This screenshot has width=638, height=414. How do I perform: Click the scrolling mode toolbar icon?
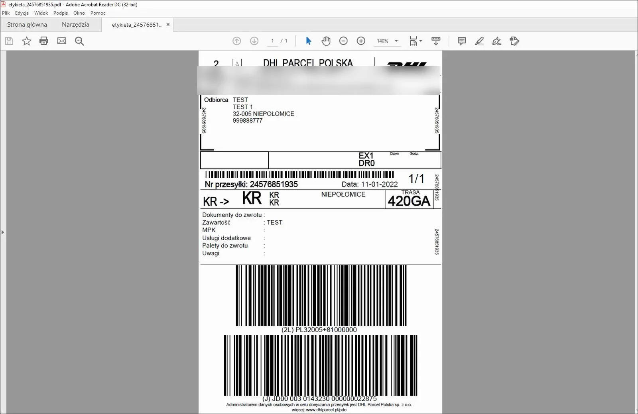tap(436, 41)
